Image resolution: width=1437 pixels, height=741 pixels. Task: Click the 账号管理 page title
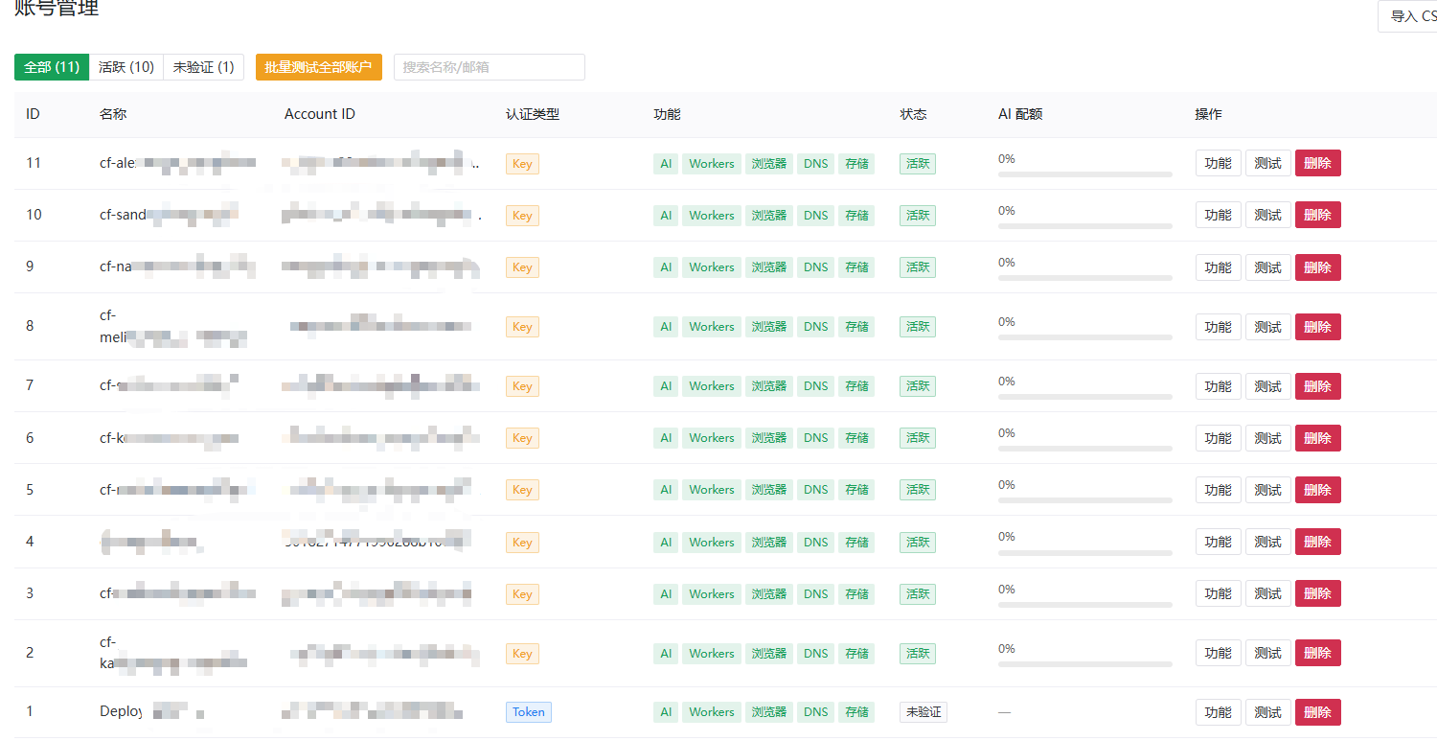(57, 9)
